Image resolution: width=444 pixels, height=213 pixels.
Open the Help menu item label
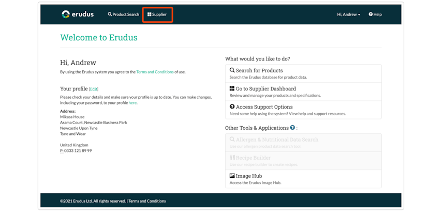(377, 14)
